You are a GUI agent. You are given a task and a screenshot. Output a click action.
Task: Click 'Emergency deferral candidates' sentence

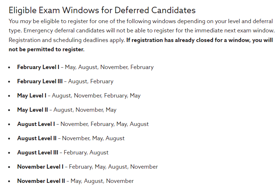coord(149,31)
